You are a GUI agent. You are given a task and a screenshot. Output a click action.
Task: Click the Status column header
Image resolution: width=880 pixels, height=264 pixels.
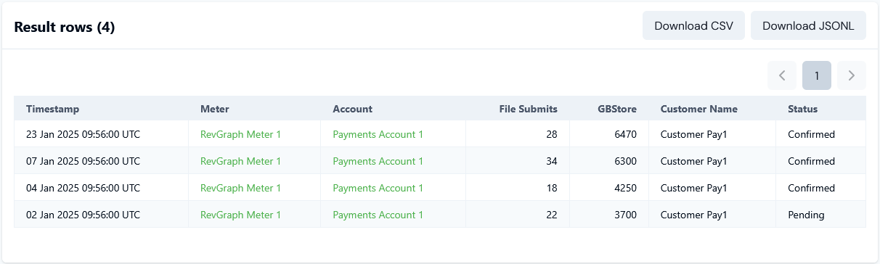802,109
